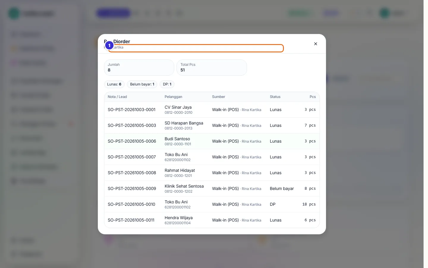Click the 6 pcs quantity cell
The image size is (428, 268).
click(x=310, y=220)
